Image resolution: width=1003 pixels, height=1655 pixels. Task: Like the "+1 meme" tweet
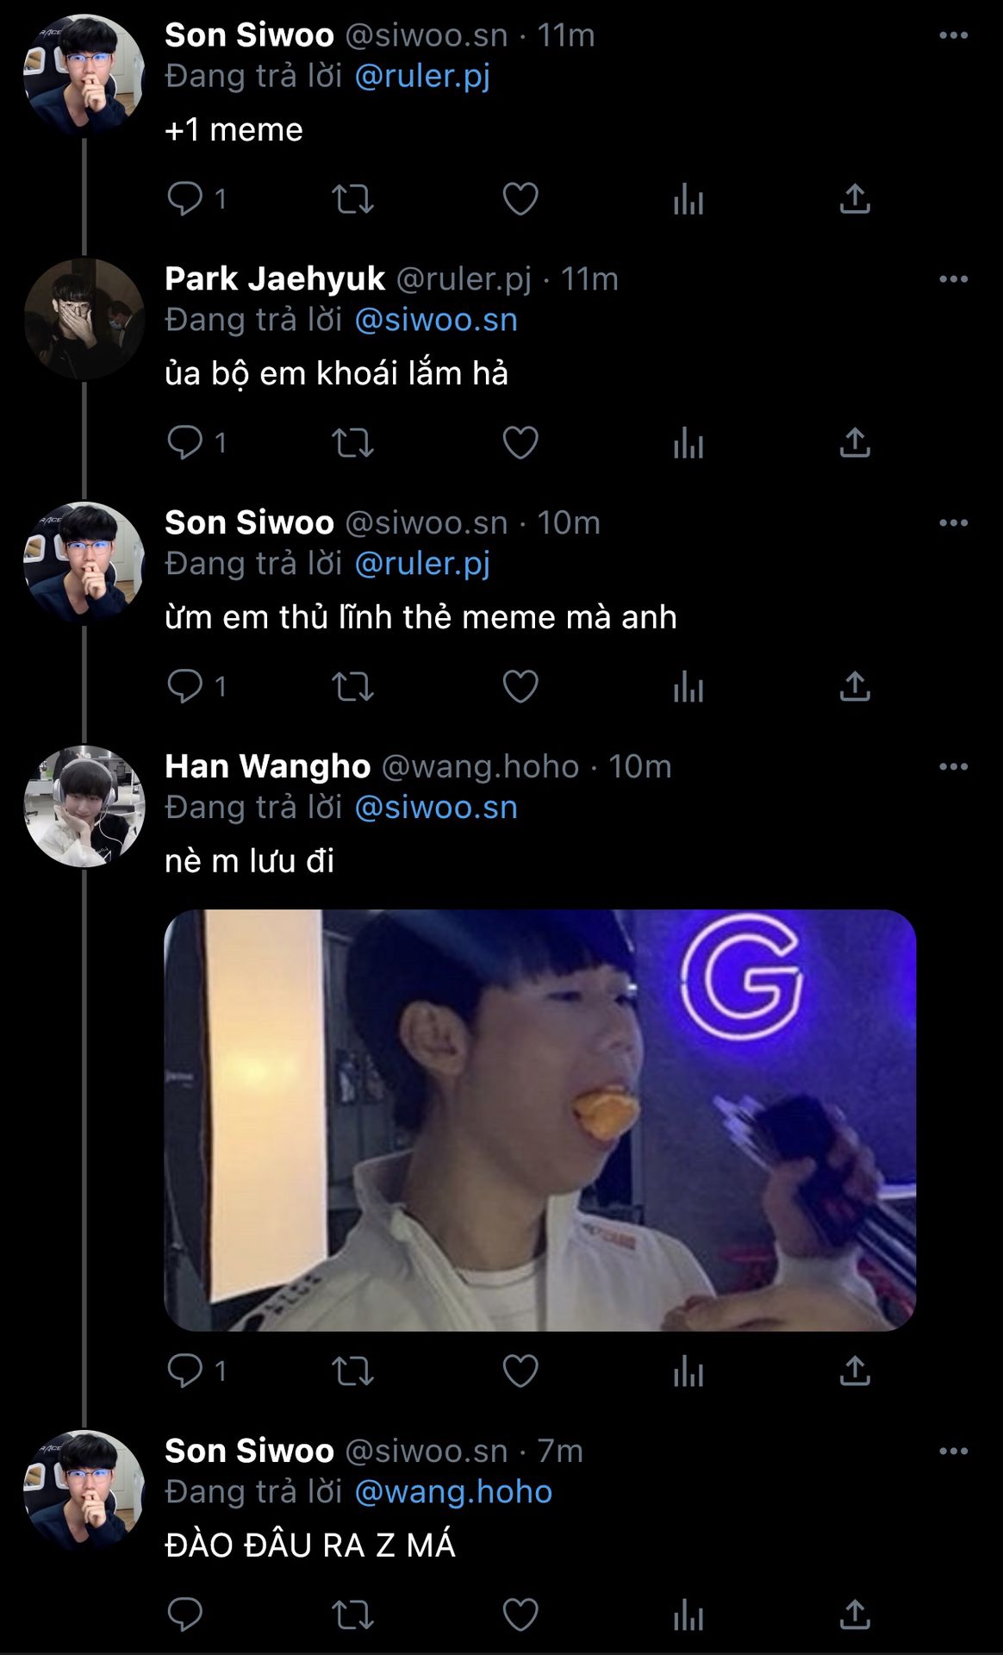pyautogui.click(x=520, y=199)
